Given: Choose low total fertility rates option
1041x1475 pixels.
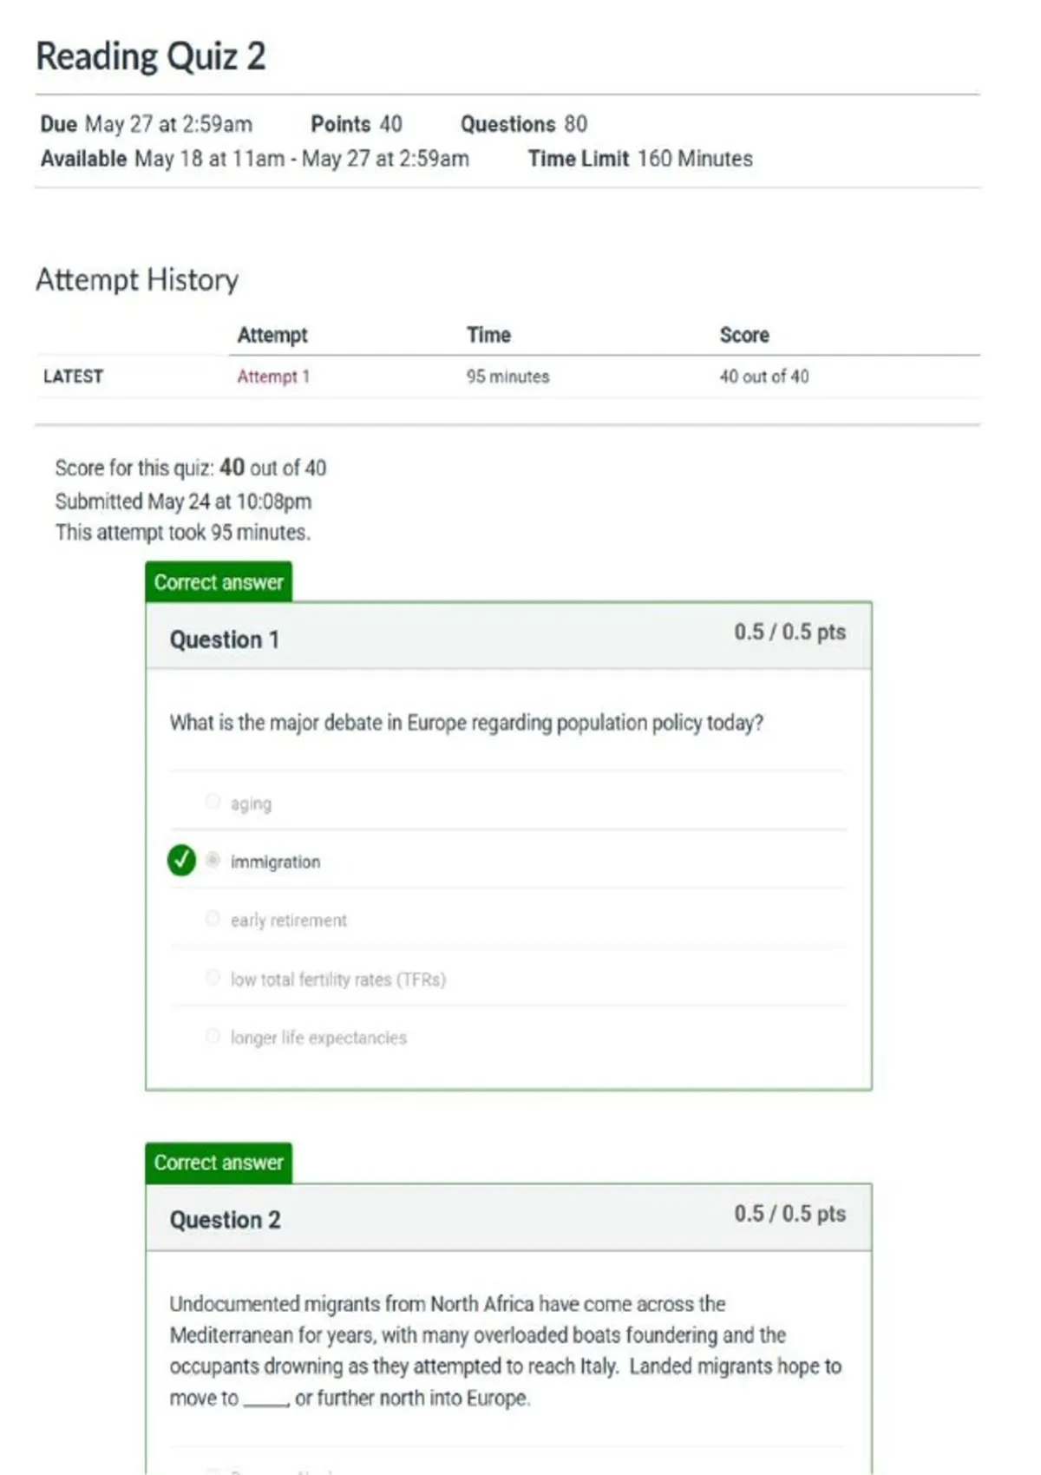Looking at the screenshot, I should [x=213, y=977].
